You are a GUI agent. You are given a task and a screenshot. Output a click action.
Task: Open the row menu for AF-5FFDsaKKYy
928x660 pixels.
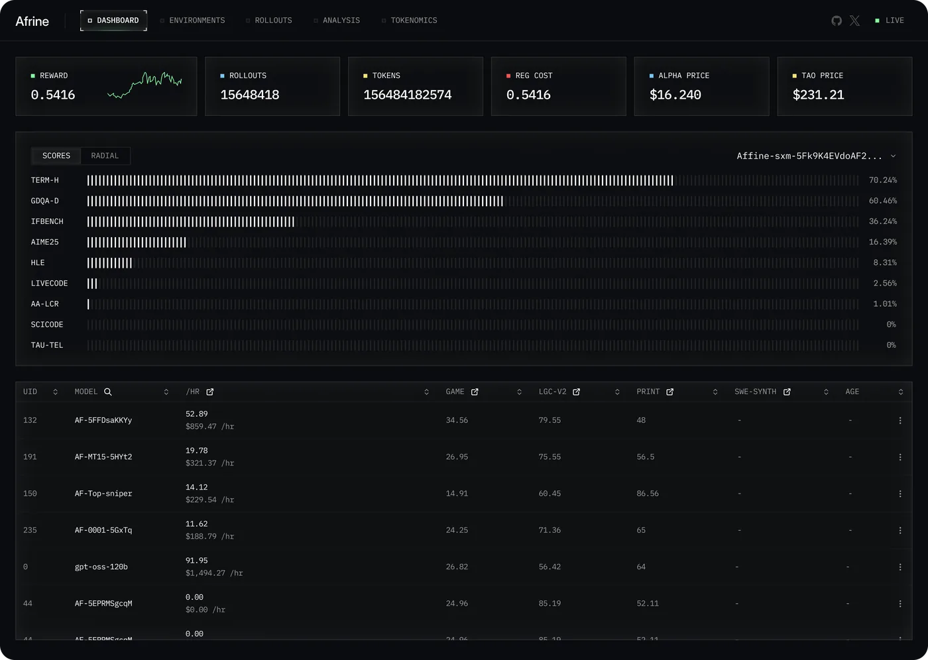click(900, 421)
